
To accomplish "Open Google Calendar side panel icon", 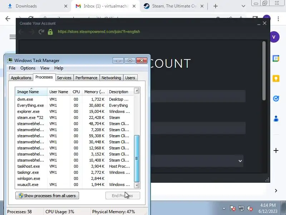I will pos(276,58).
